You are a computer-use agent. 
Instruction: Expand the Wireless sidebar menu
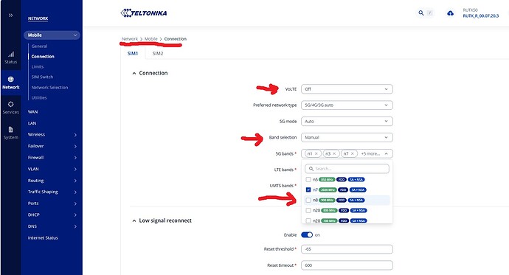click(75, 135)
